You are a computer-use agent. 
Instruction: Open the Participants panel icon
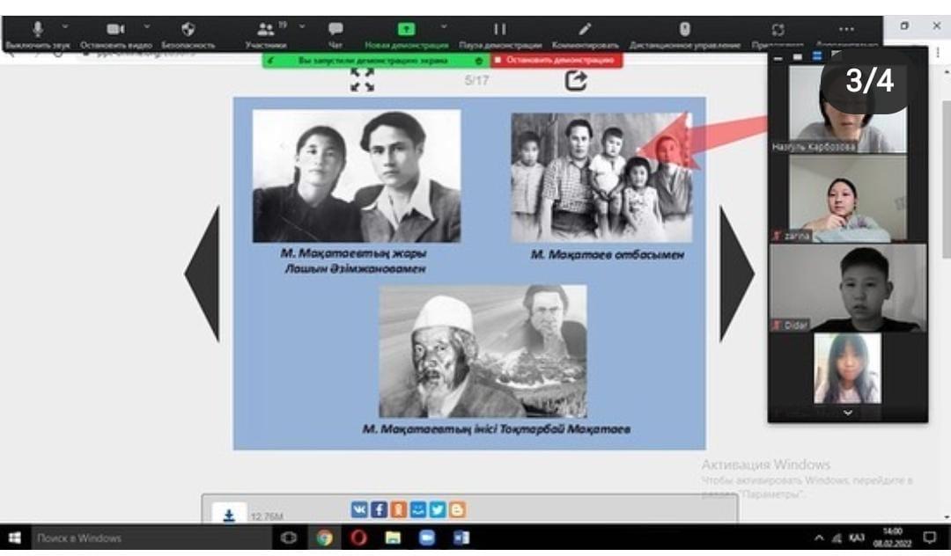[265, 29]
